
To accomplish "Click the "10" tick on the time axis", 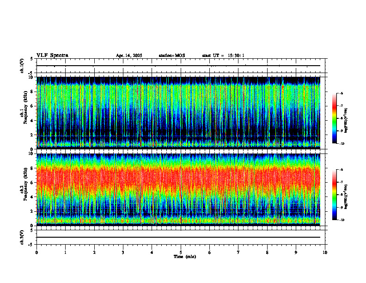I will tap(325, 252).
